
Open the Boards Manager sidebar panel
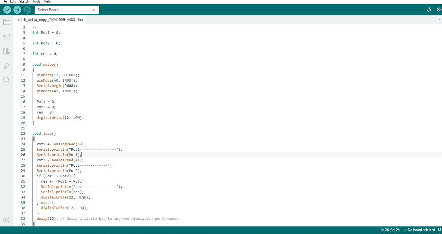pyautogui.click(x=7, y=37)
